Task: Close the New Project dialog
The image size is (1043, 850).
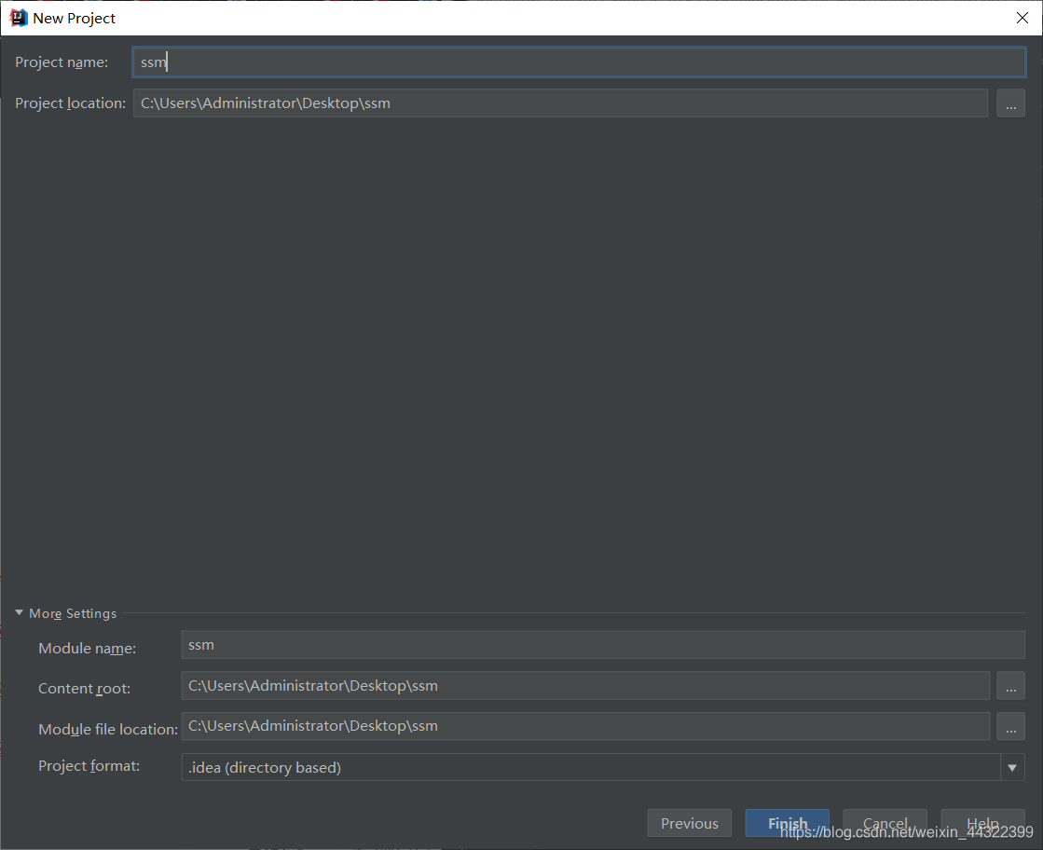Action: (x=1022, y=17)
